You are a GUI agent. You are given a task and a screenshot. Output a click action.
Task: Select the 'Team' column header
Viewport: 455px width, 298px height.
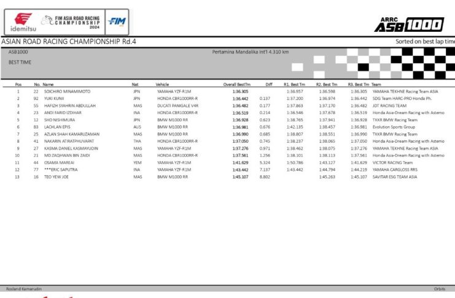tap(376, 84)
